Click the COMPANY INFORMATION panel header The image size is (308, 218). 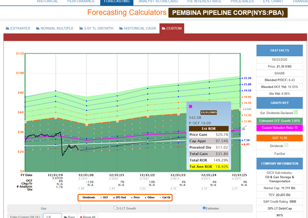point(280,164)
